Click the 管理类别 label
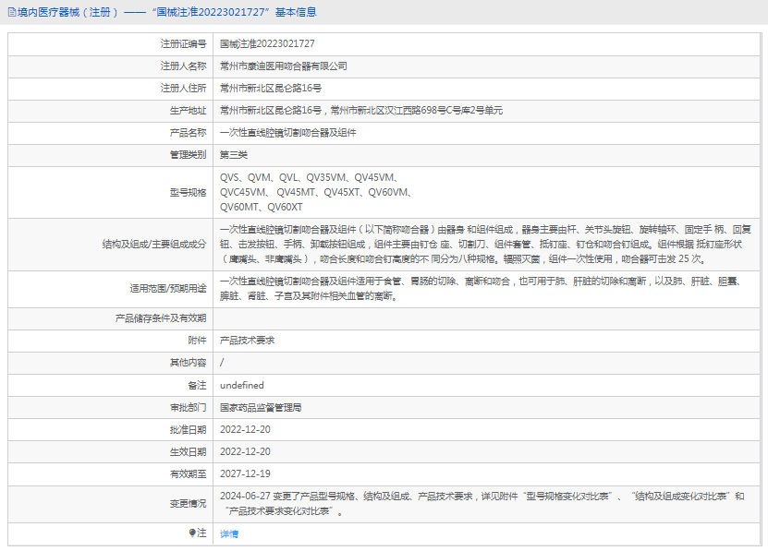The width and height of the screenshot is (768, 551). 189,155
